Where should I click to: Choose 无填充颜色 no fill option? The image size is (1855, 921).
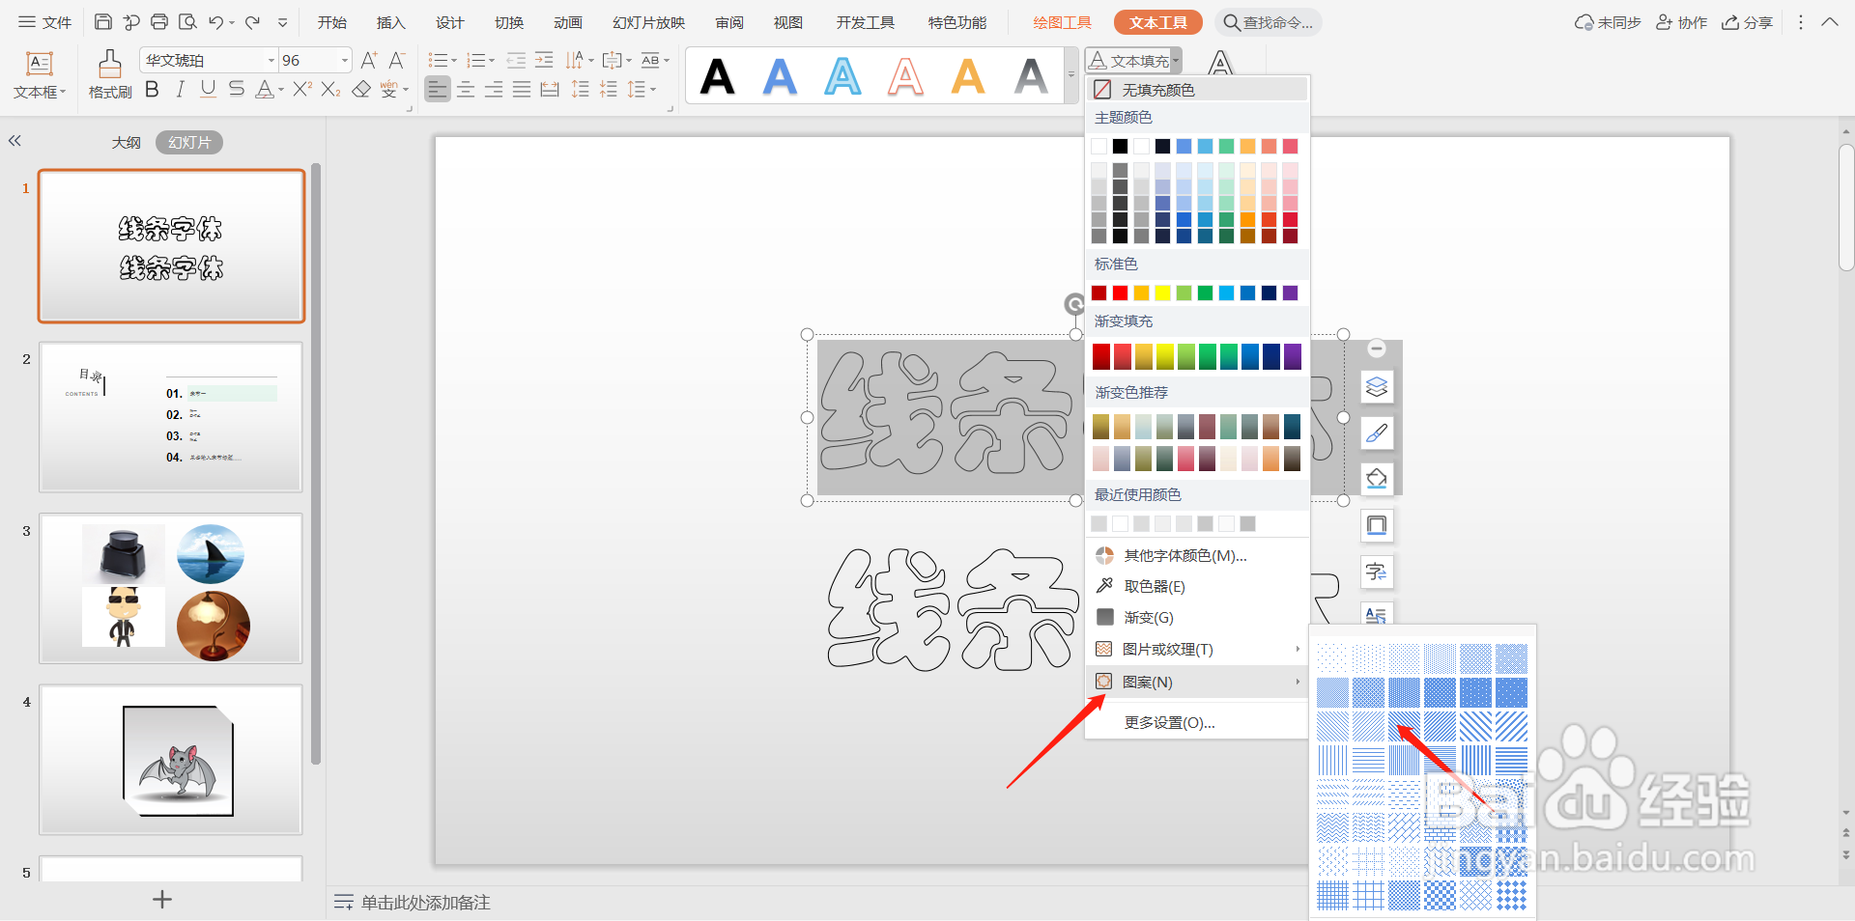(1197, 90)
